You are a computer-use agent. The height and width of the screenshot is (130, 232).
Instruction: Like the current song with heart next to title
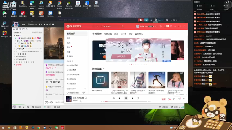click(x=86, y=98)
